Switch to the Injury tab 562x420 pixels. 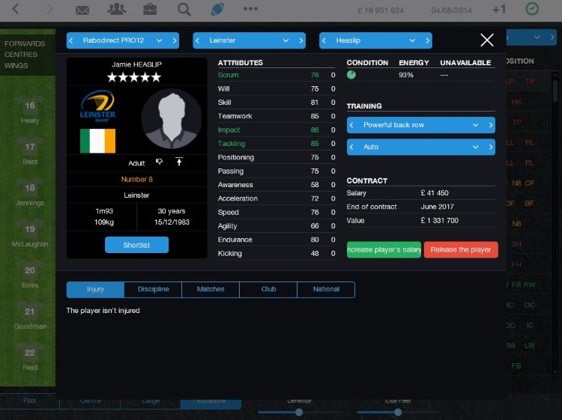click(x=95, y=289)
